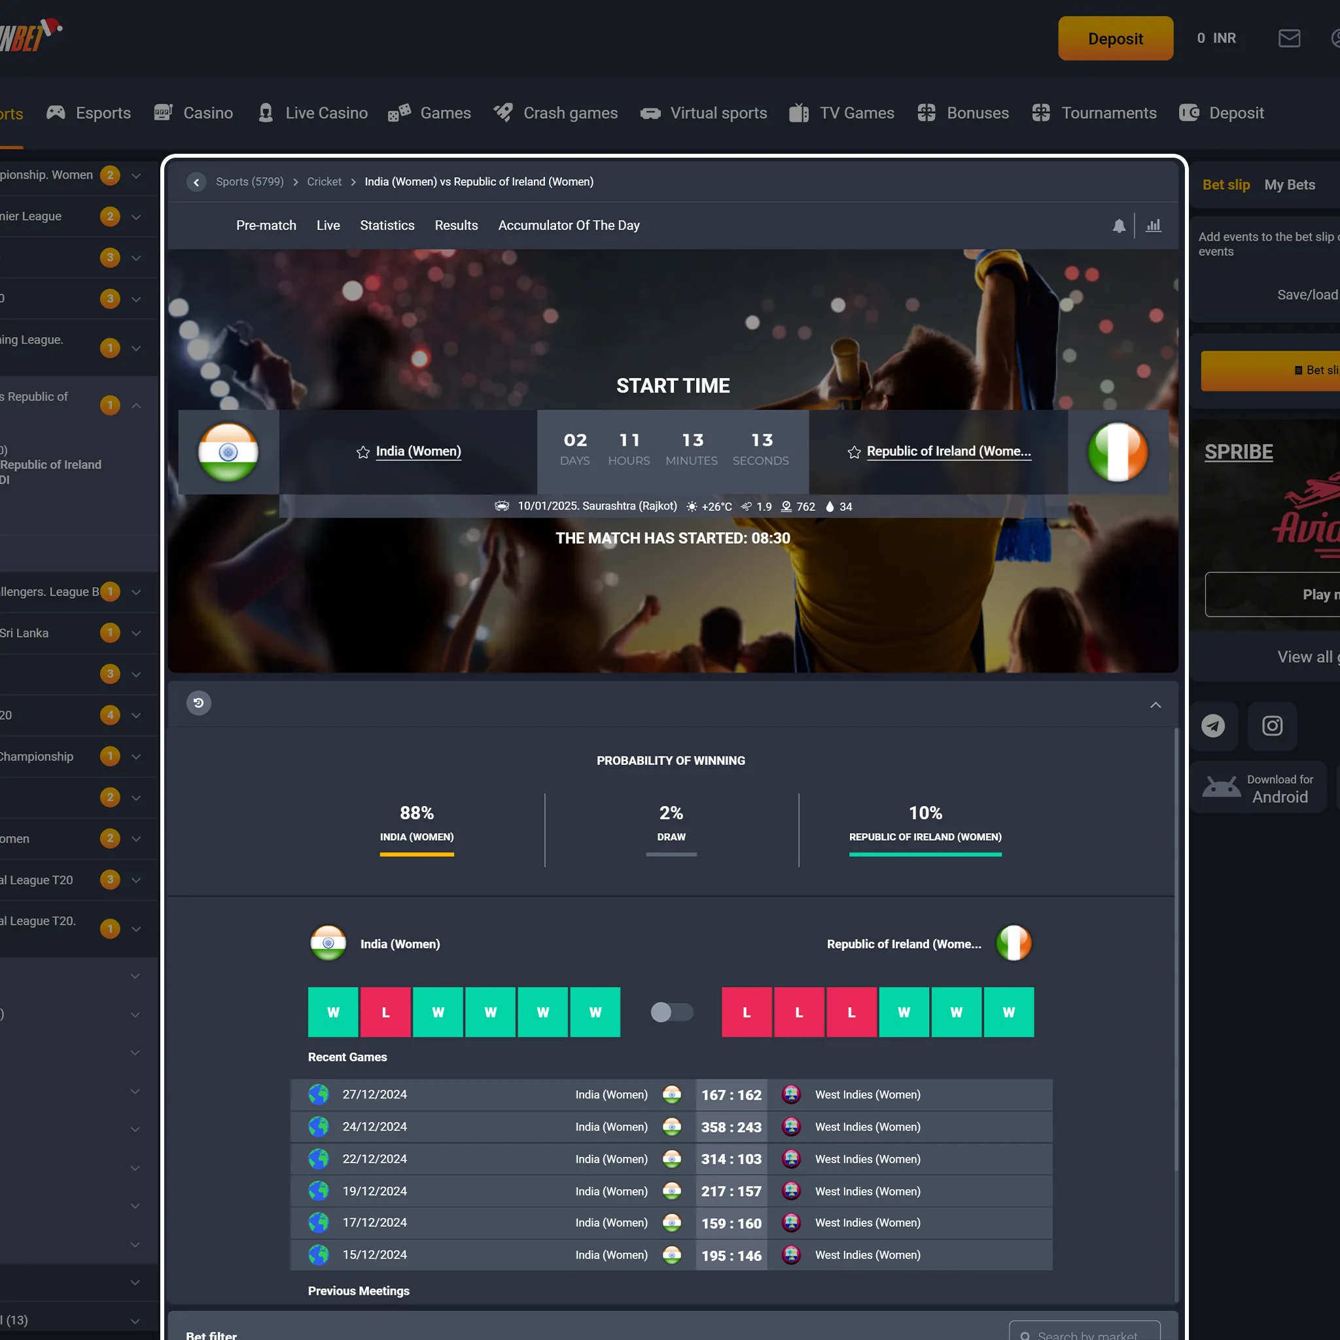The height and width of the screenshot is (1340, 1340).
Task: Click the 358 : 243 score cell
Action: pyautogui.click(x=731, y=1127)
